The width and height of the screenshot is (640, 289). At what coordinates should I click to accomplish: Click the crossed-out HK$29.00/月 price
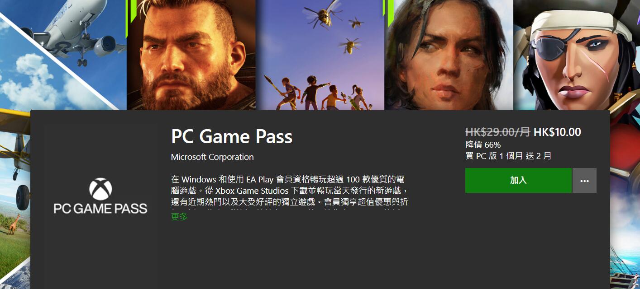click(498, 132)
